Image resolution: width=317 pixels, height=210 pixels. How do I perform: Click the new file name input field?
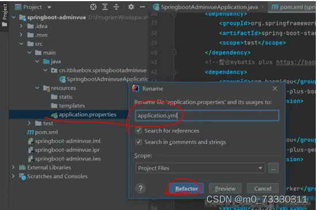[207, 116]
